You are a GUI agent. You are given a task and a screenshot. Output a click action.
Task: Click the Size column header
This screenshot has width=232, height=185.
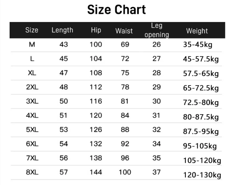[x=32, y=30]
